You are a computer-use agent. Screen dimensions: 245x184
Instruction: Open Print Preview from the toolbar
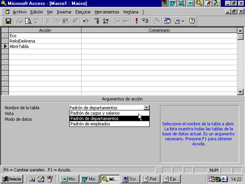pos(28,21)
